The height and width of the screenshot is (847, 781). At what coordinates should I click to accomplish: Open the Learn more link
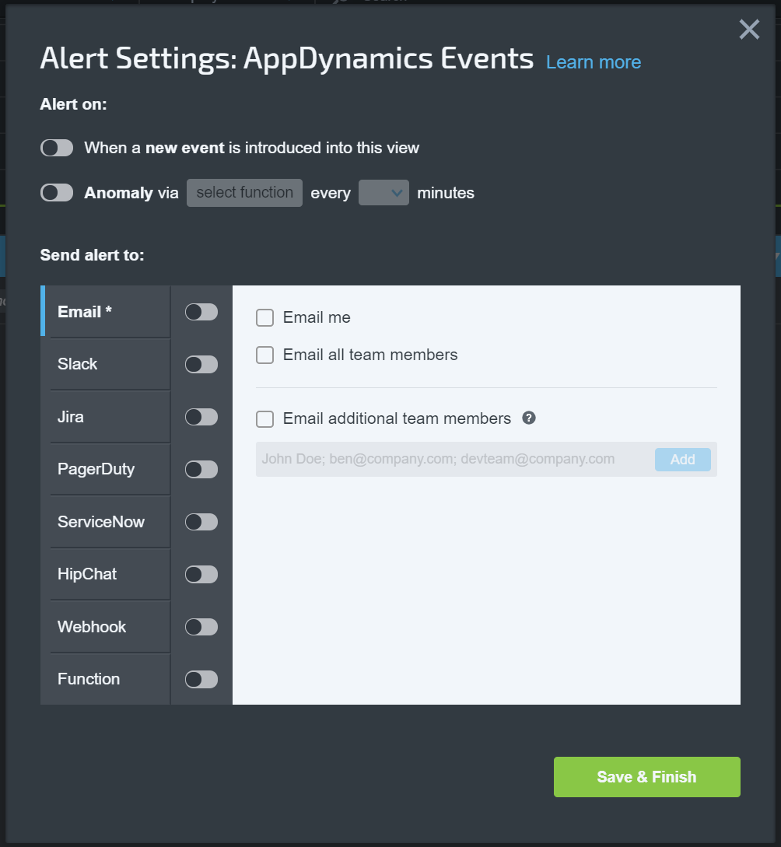[x=593, y=62]
